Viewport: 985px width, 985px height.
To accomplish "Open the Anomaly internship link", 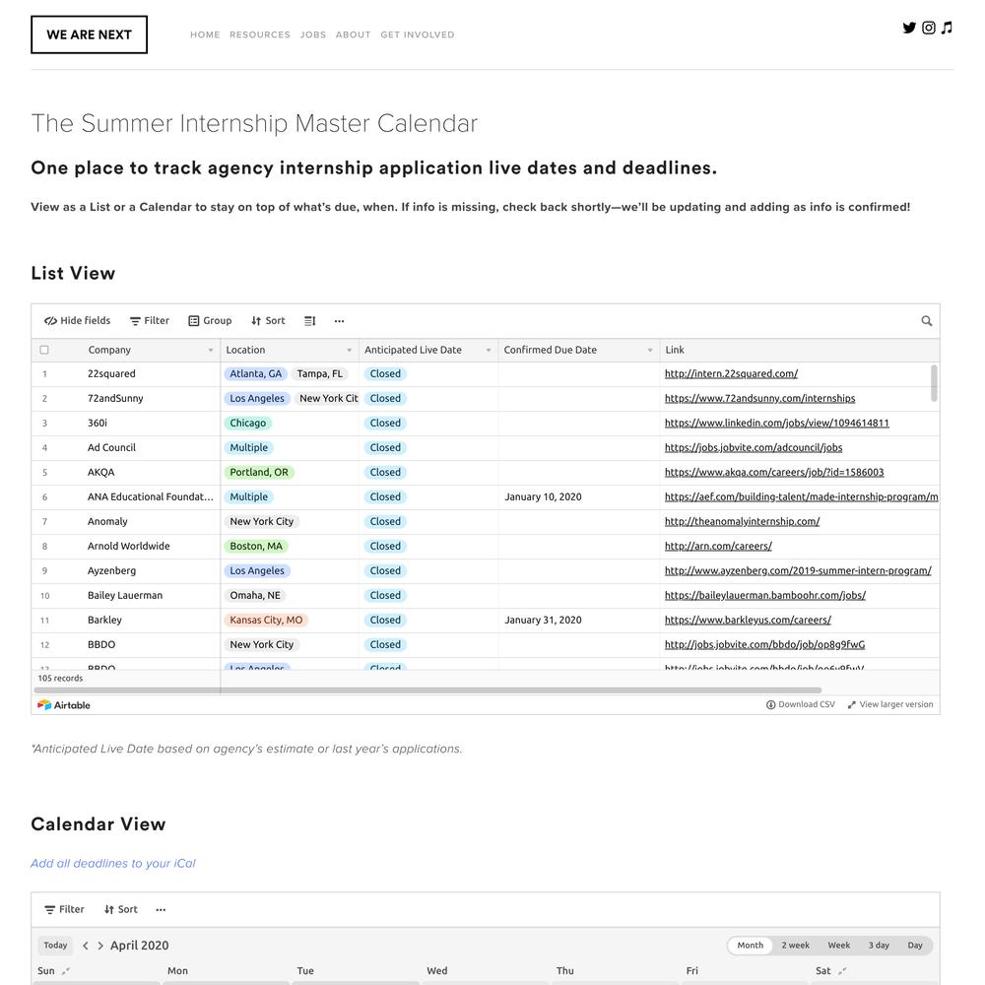I will 743,521.
